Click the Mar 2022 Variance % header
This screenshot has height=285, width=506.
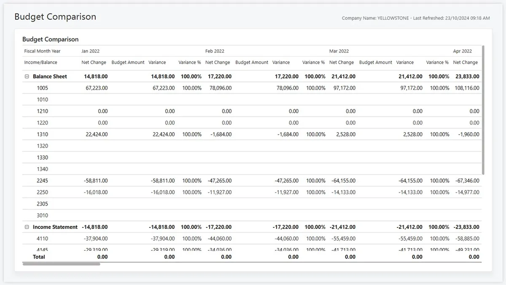pos(437,62)
